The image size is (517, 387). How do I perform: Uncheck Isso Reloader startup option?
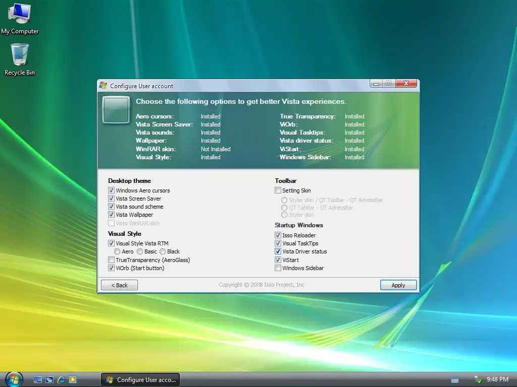[x=278, y=235]
